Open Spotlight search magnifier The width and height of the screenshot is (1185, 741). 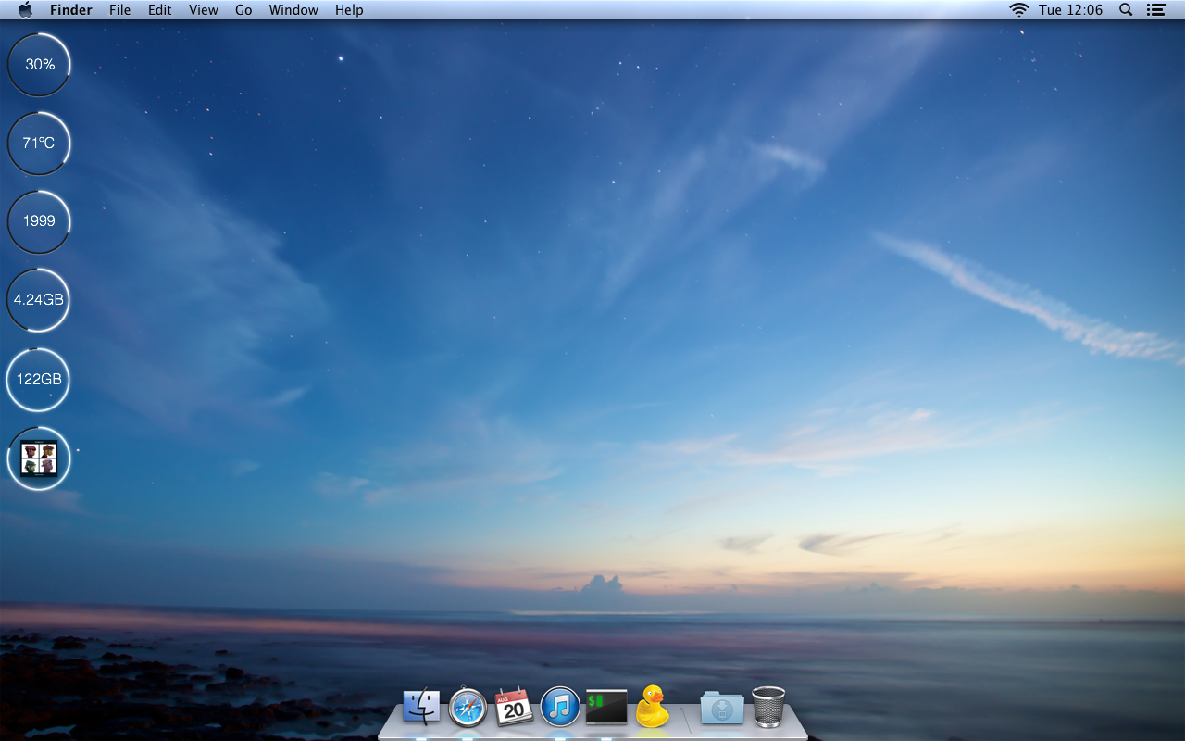coord(1126,10)
